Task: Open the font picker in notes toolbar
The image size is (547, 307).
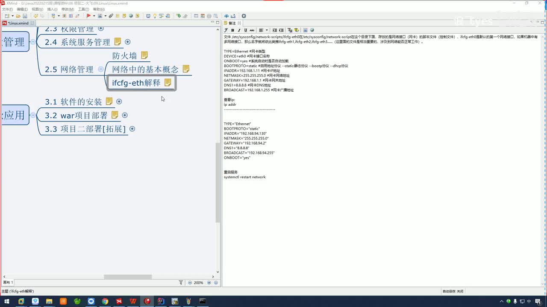Action: 226,30
